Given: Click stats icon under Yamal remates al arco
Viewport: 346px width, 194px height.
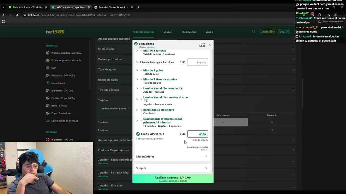Looking at the screenshot, I should [x=146, y=101].
